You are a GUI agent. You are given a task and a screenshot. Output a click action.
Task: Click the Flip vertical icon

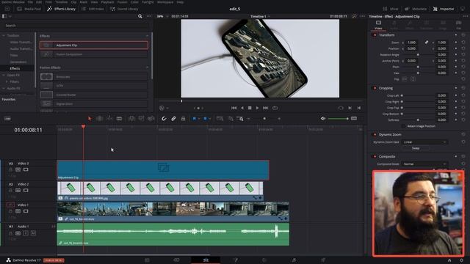tap(413, 79)
